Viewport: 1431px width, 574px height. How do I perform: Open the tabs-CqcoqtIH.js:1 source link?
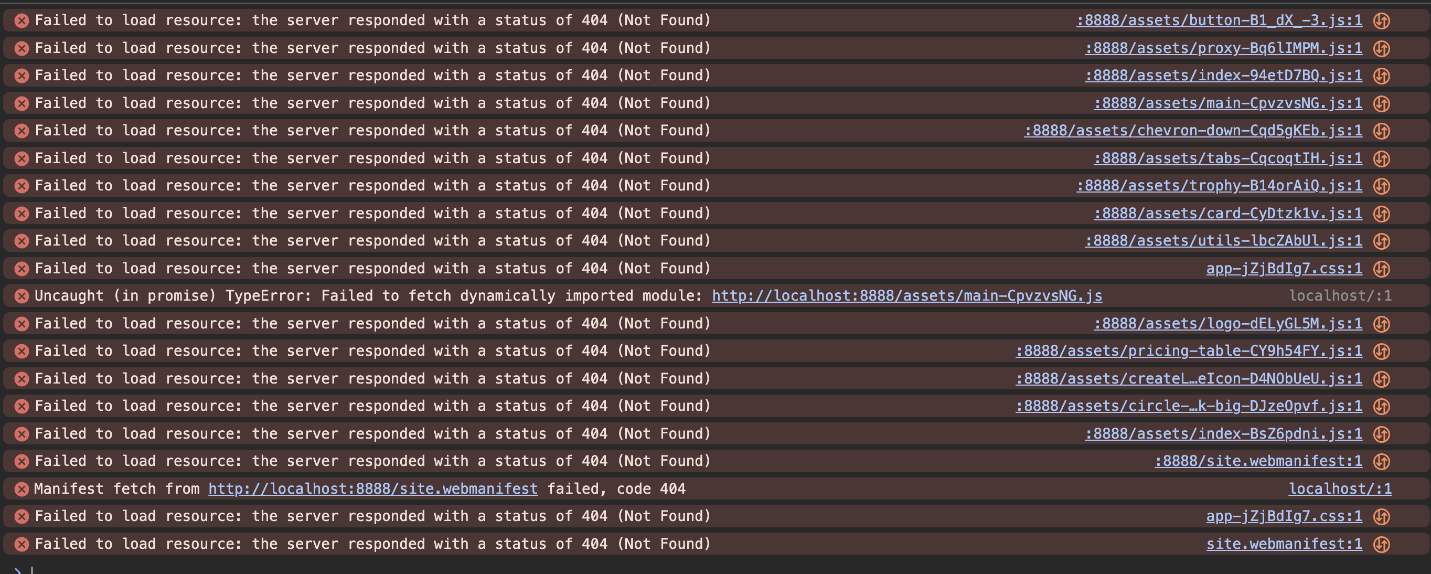(x=1227, y=158)
